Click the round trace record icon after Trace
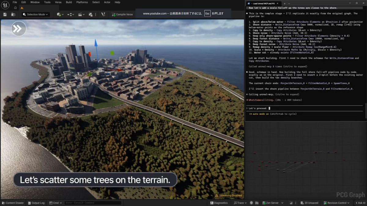 click(251, 203)
